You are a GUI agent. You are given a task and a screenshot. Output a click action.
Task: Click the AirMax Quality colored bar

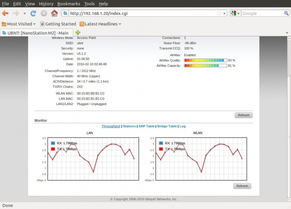pos(205,60)
